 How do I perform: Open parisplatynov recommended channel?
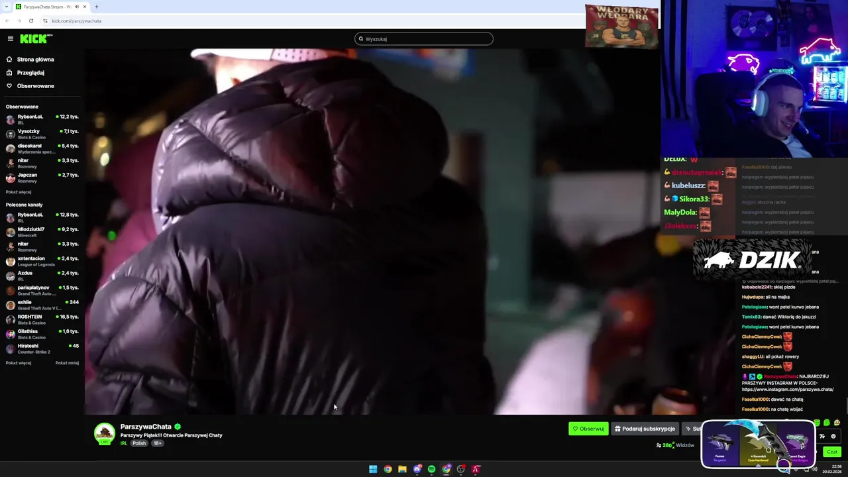[42, 290]
